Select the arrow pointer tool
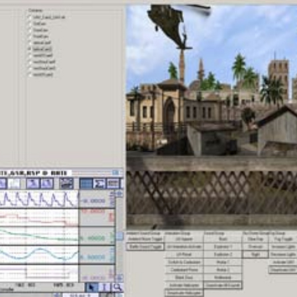Viewport: 297px width, 297px height. [91, 287]
